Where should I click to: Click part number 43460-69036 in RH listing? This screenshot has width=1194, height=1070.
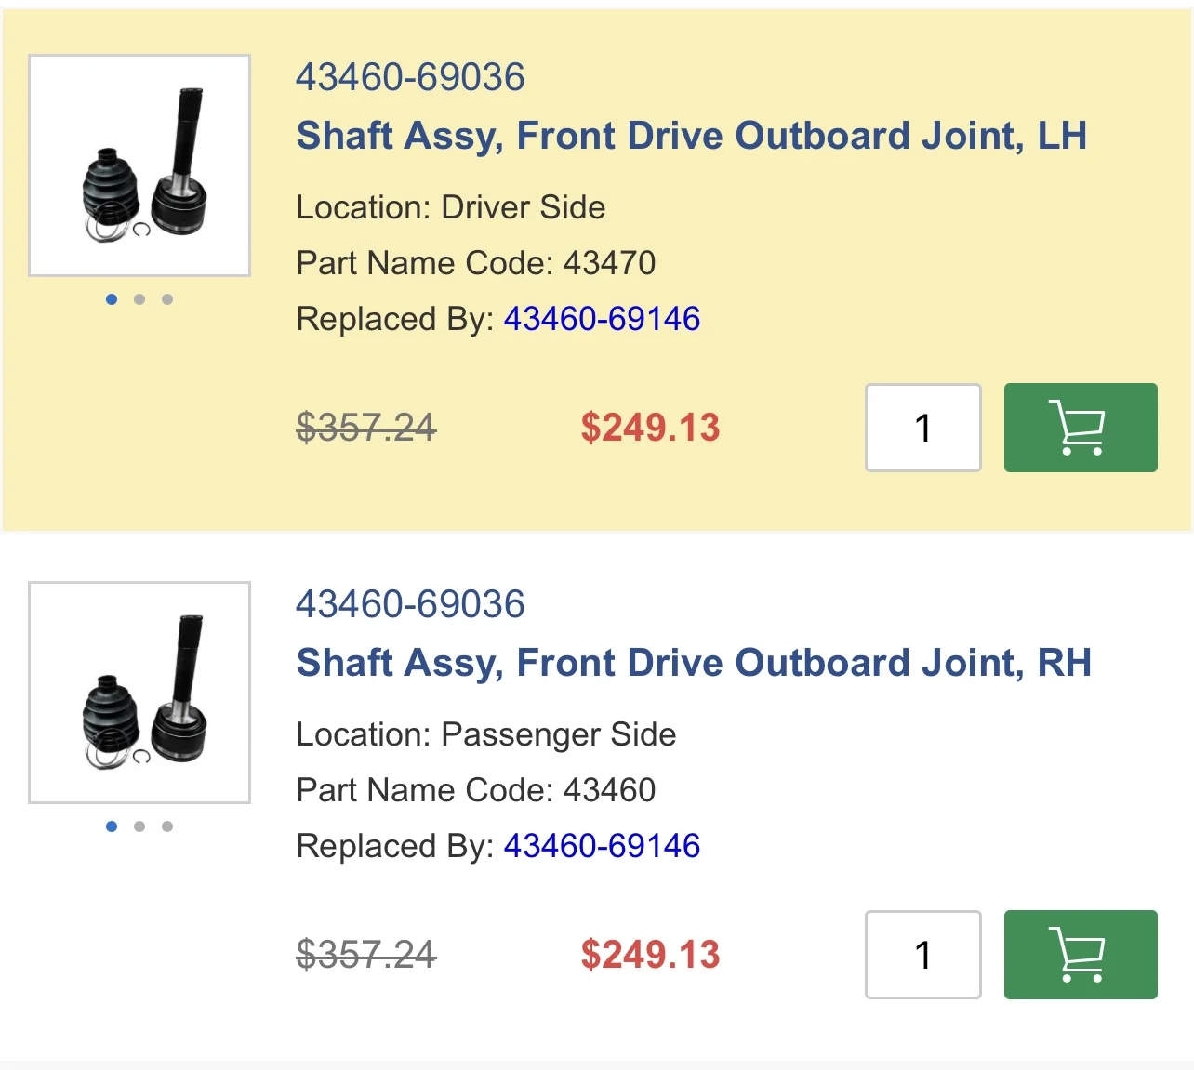pos(410,604)
